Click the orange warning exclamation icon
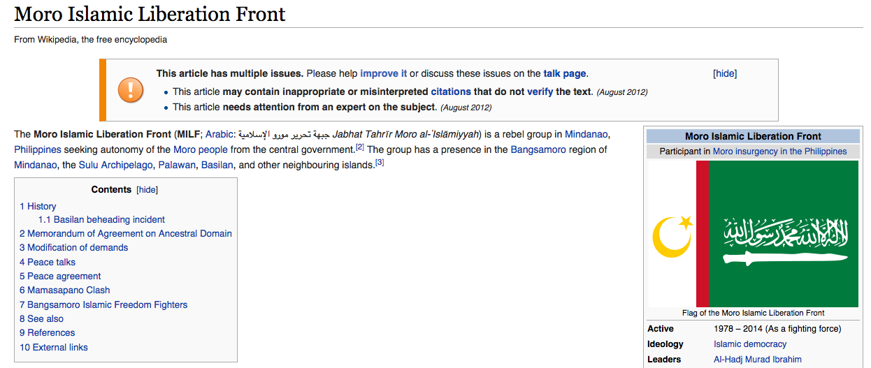The width and height of the screenshot is (871, 368). [131, 89]
